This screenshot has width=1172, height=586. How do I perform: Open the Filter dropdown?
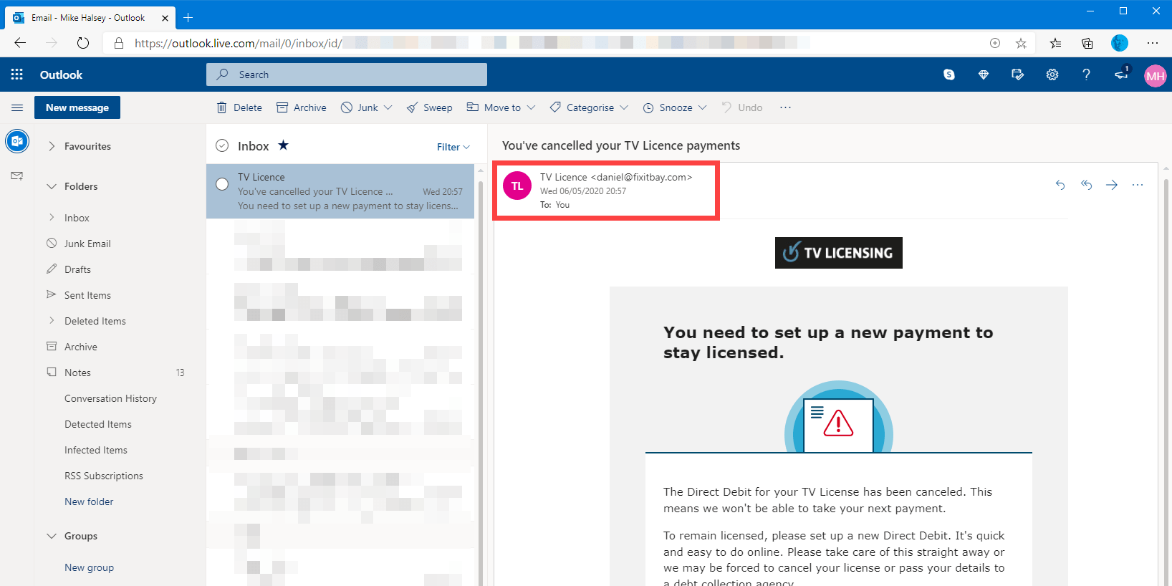pos(453,147)
